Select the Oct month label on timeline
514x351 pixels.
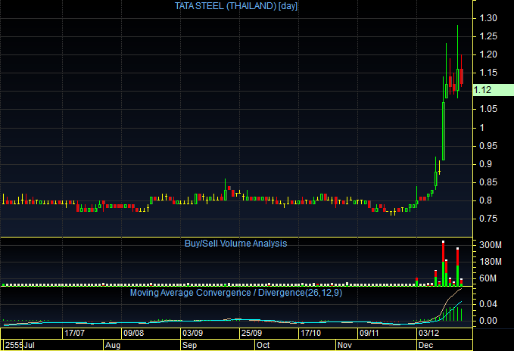263,345
